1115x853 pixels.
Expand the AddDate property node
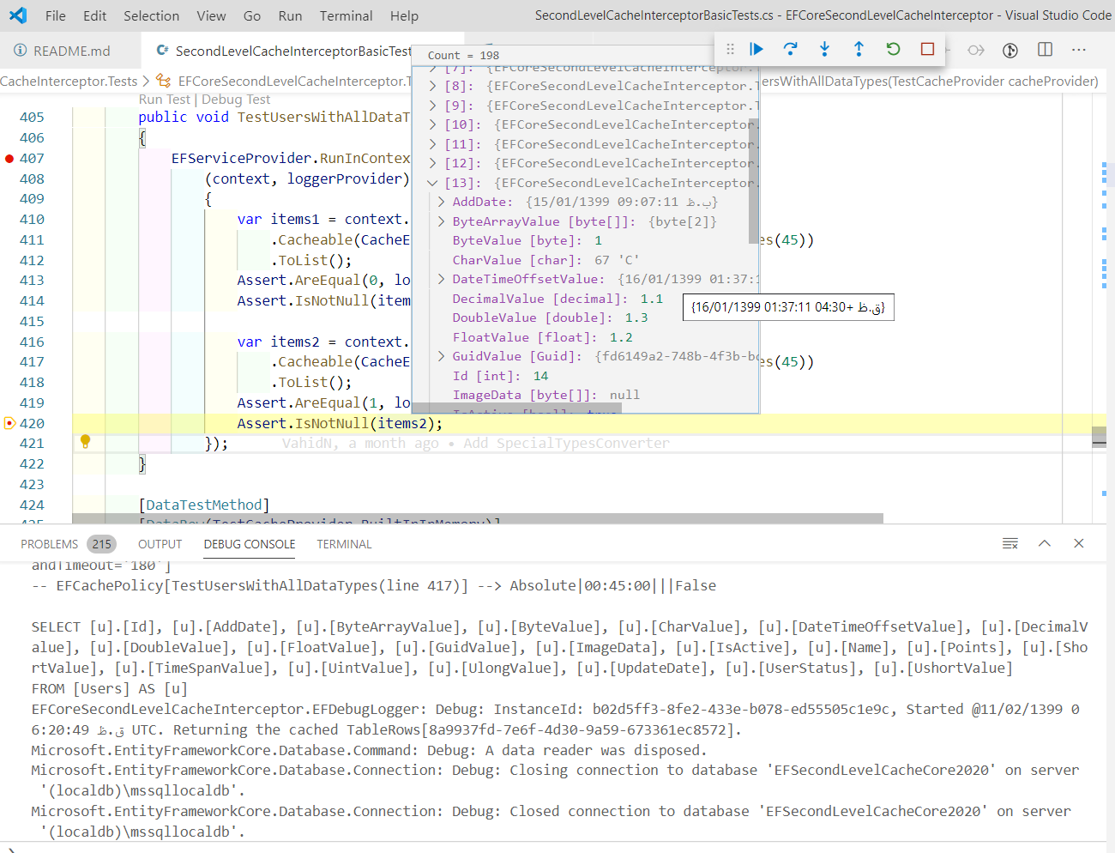pyautogui.click(x=440, y=201)
